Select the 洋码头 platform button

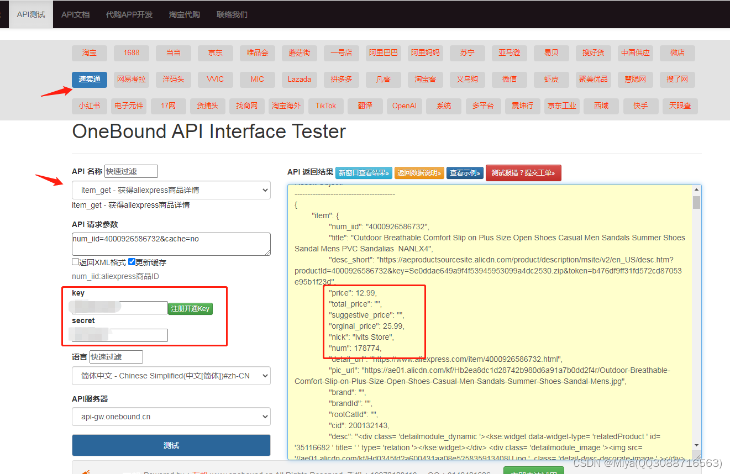pyautogui.click(x=174, y=80)
